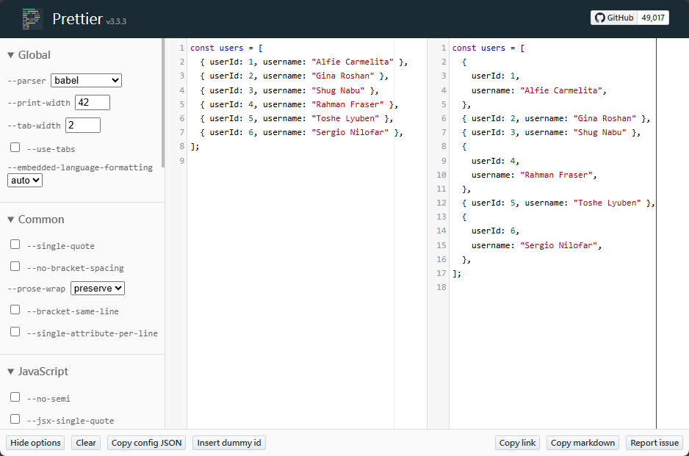Toggle the --no-bracket-spacing checkbox

click(15, 267)
